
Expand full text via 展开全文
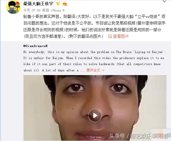pos(93,70)
